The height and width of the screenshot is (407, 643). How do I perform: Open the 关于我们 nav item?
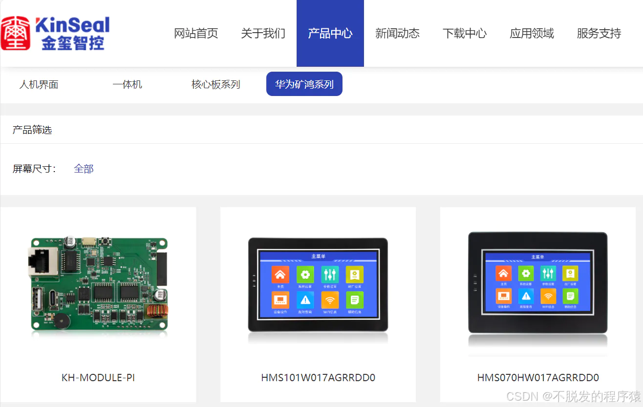pyautogui.click(x=263, y=33)
